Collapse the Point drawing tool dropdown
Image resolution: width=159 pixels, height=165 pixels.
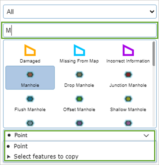tap(80, 136)
